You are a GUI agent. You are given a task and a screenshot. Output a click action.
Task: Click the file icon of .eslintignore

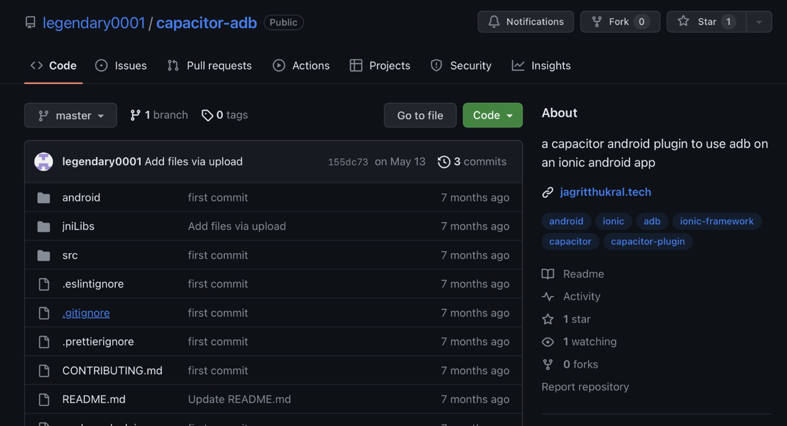coord(44,284)
